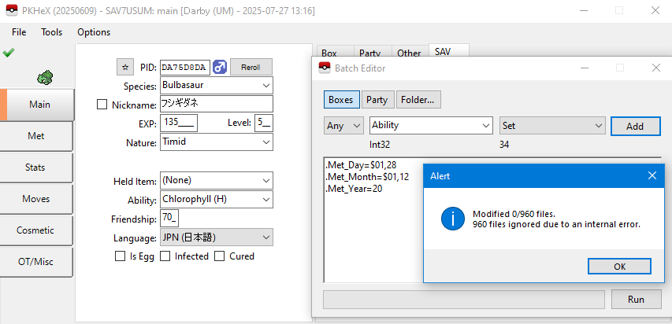Open the Species dropdown

[x=216, y=85]
